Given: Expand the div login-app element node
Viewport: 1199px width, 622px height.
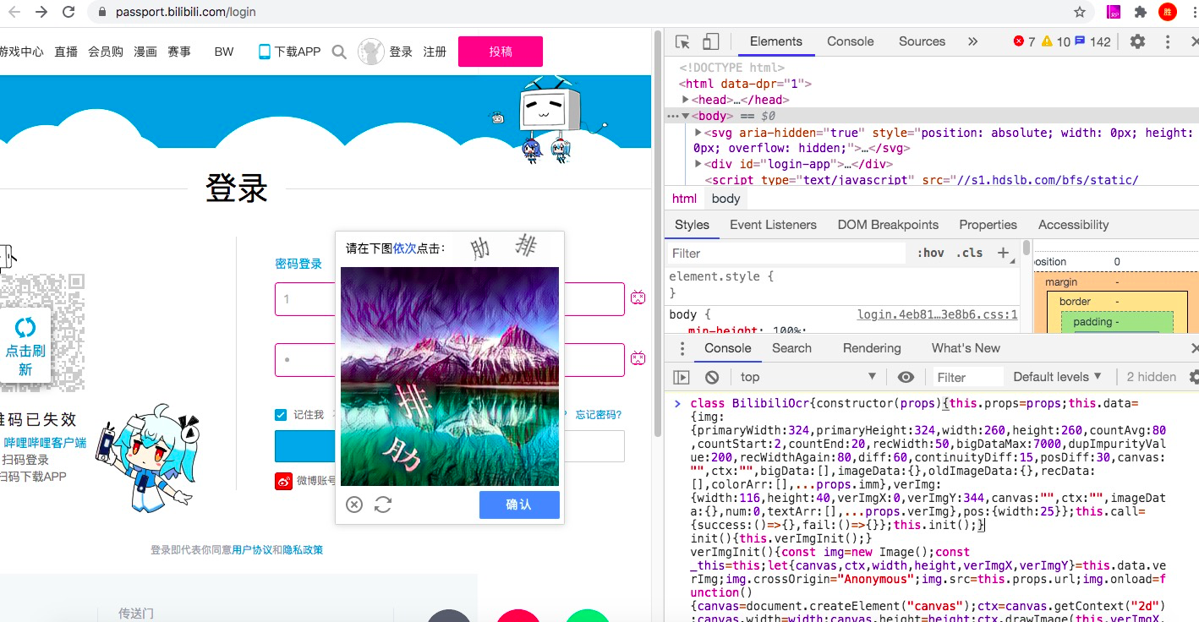Looking at the screenshot, I should [698, 164].
